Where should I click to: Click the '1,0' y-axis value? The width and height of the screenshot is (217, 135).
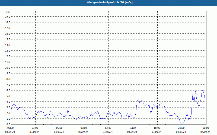click(x=8, y=119)
